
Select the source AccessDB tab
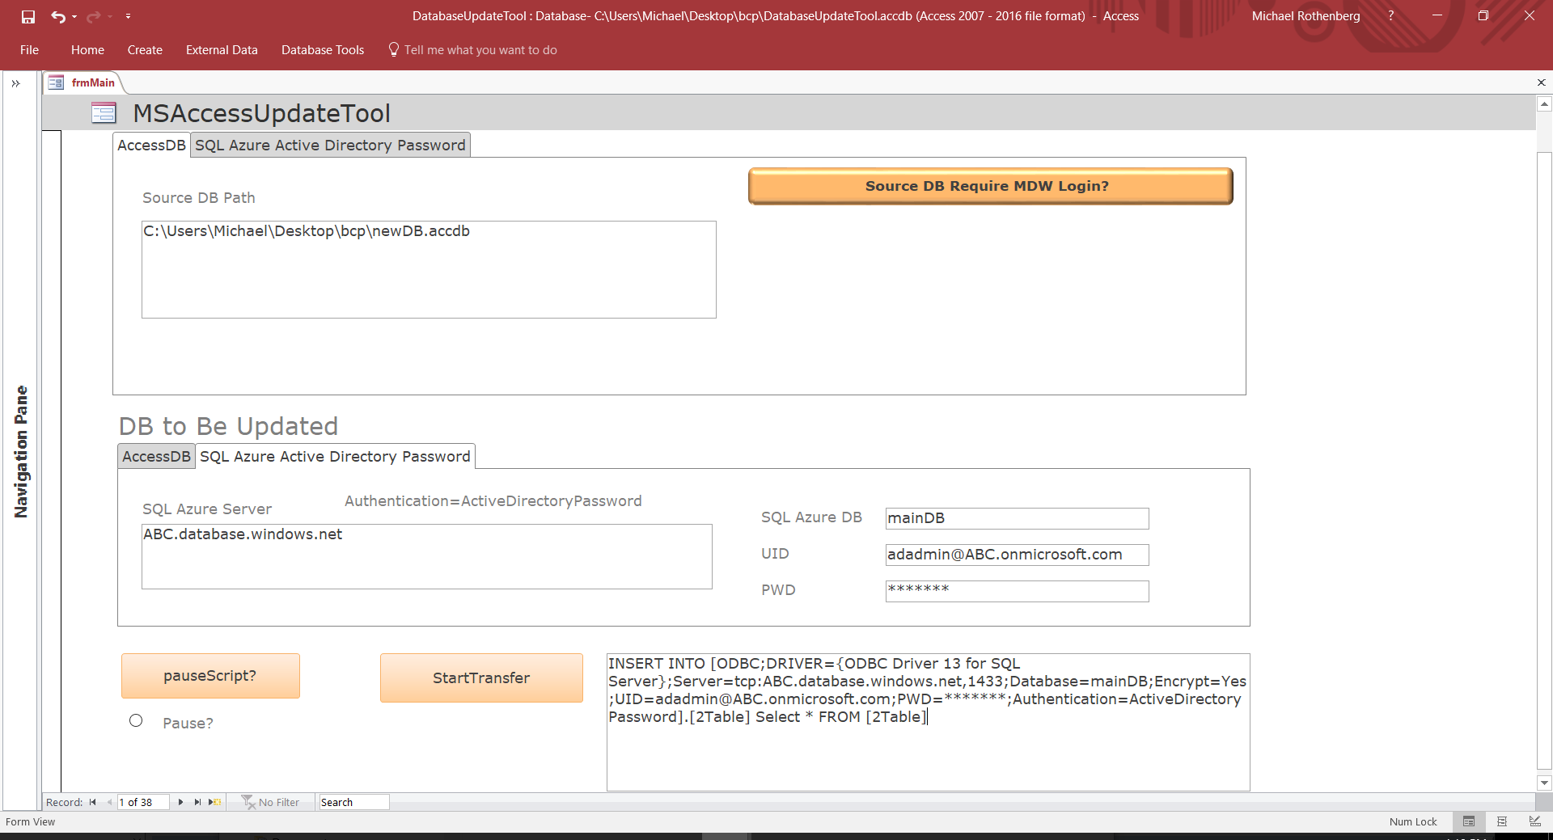tap(151, 146)
